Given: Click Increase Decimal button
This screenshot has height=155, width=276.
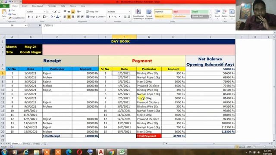Looking at the screenshot, I should [x=125, y=17].
